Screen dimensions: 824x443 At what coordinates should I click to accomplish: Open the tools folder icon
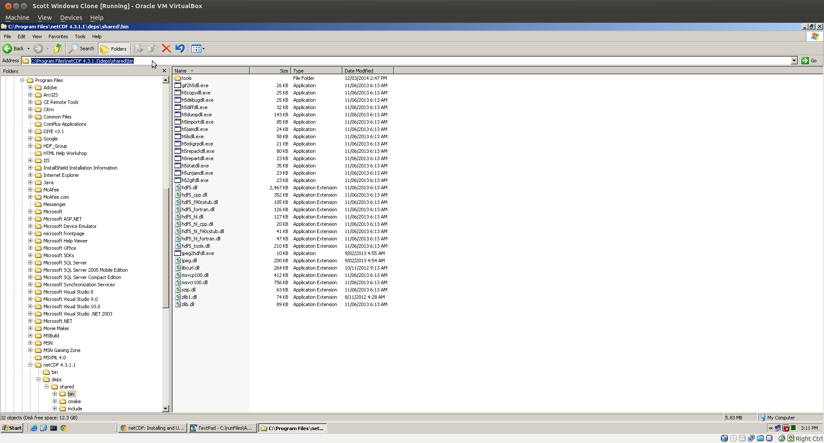pos(178,78)
